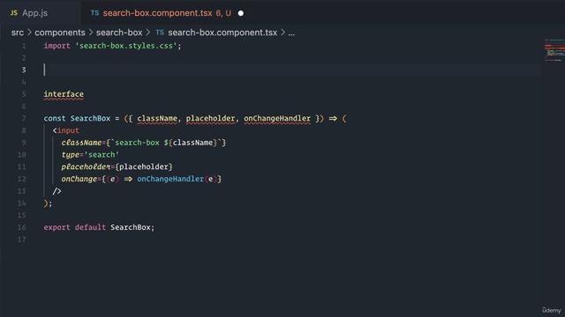The height and width of the screenshot is (317, 565).
Task: Click the TS icon on the search-box tab
Action: click(x=94, y=13)
